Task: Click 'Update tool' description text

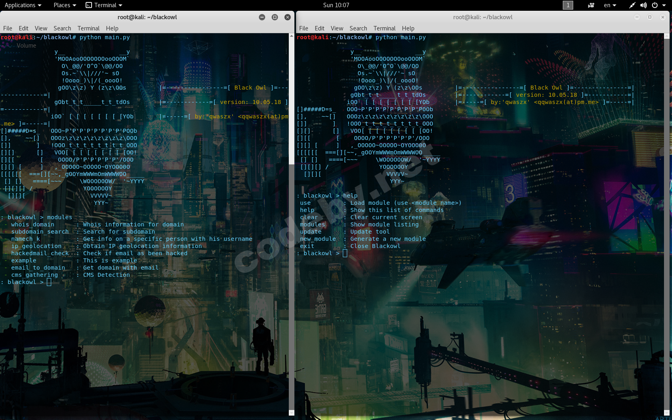Action: (370, 232)
